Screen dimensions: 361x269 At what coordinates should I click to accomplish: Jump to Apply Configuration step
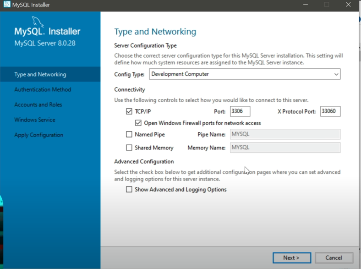(38, 135)
